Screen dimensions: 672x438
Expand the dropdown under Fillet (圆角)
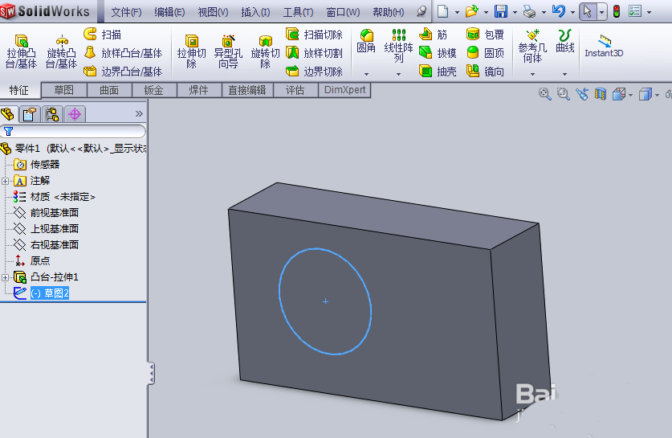pyautogui.click(x=366, y=74)
